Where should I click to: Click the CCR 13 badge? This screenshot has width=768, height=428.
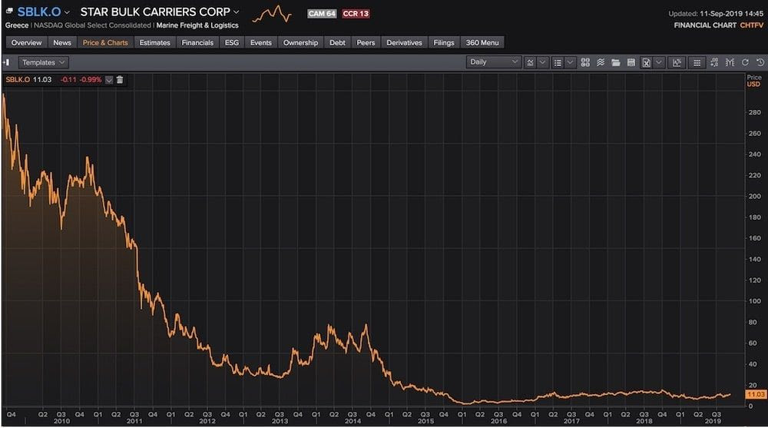point(356,14)
